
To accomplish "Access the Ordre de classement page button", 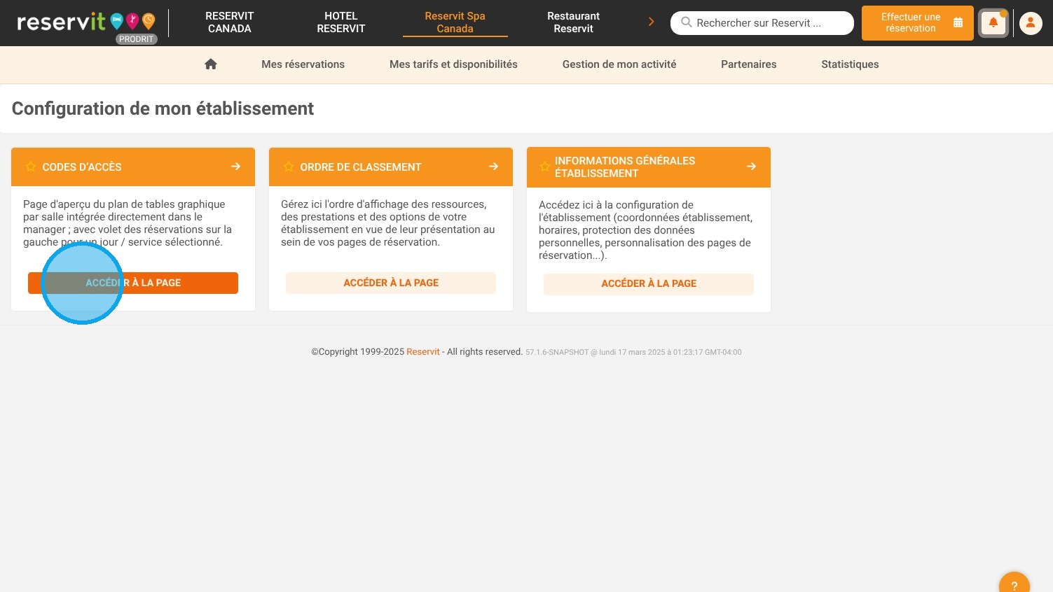I will (x=391, y=283).
